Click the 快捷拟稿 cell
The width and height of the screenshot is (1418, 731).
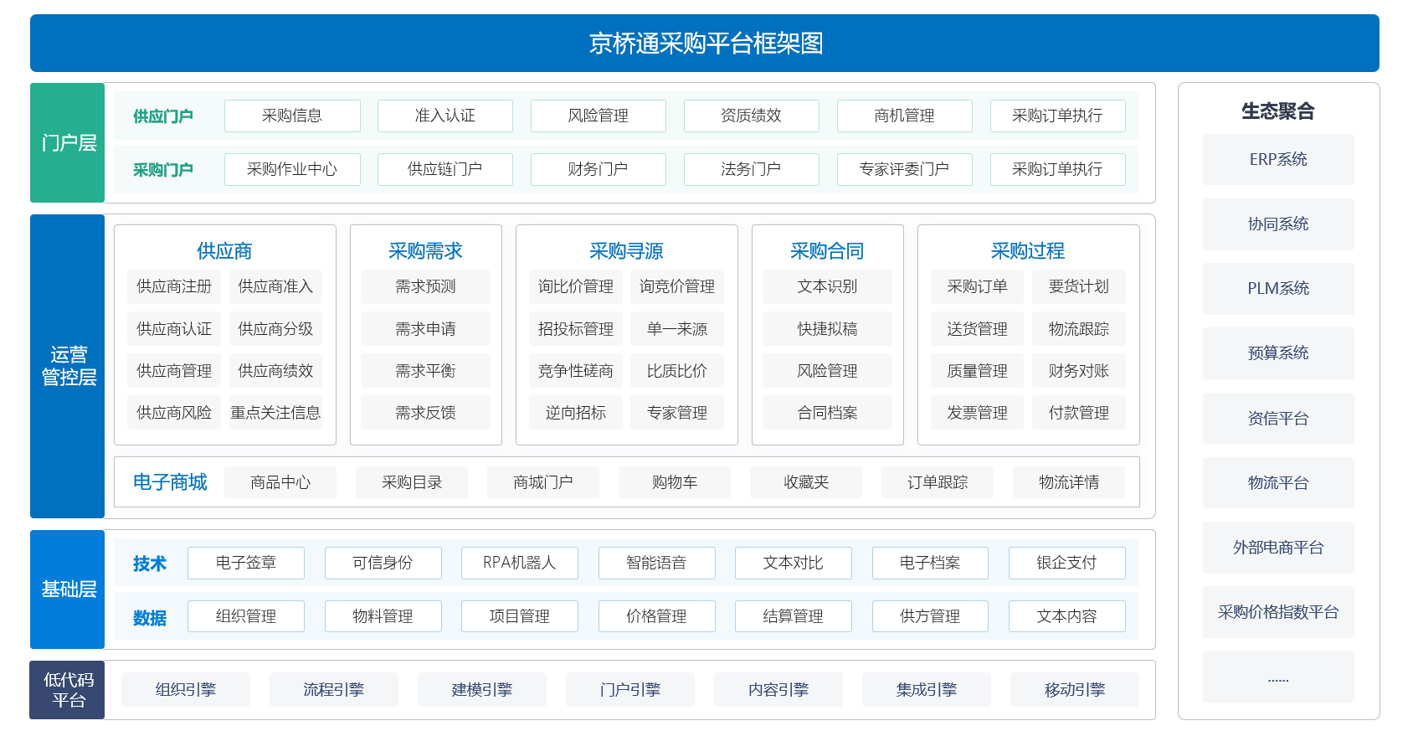tap(828, 329)
